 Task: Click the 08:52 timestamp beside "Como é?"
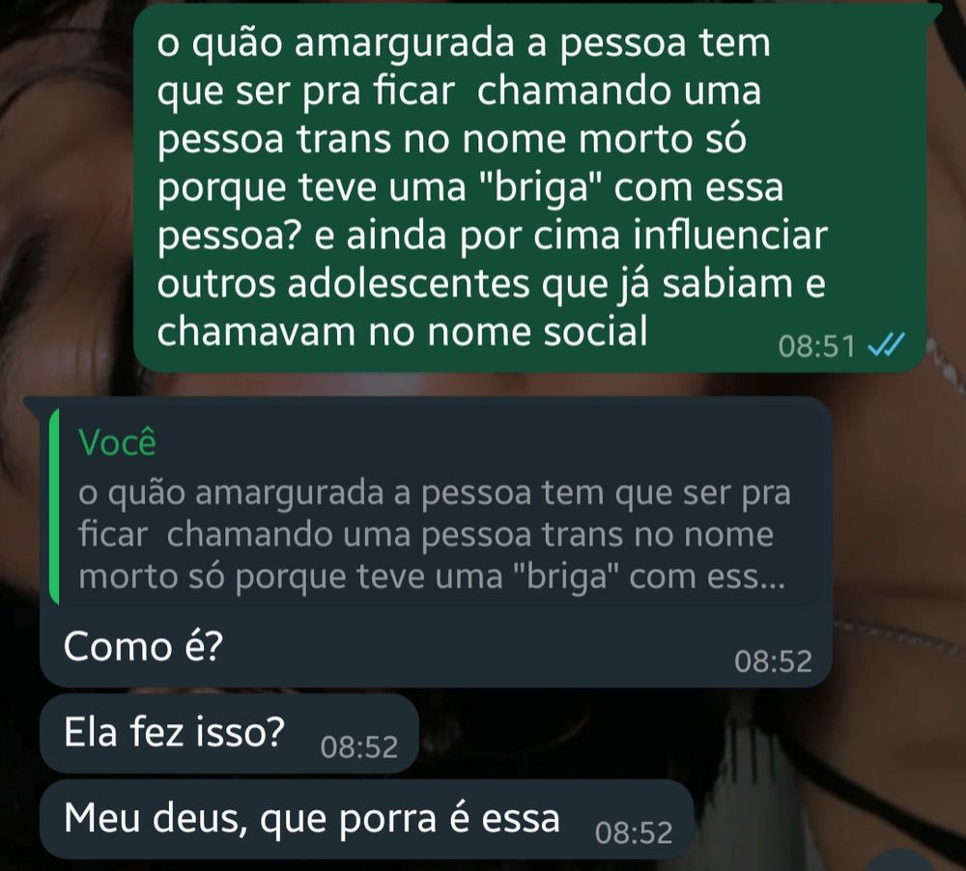tap(773, 661)
